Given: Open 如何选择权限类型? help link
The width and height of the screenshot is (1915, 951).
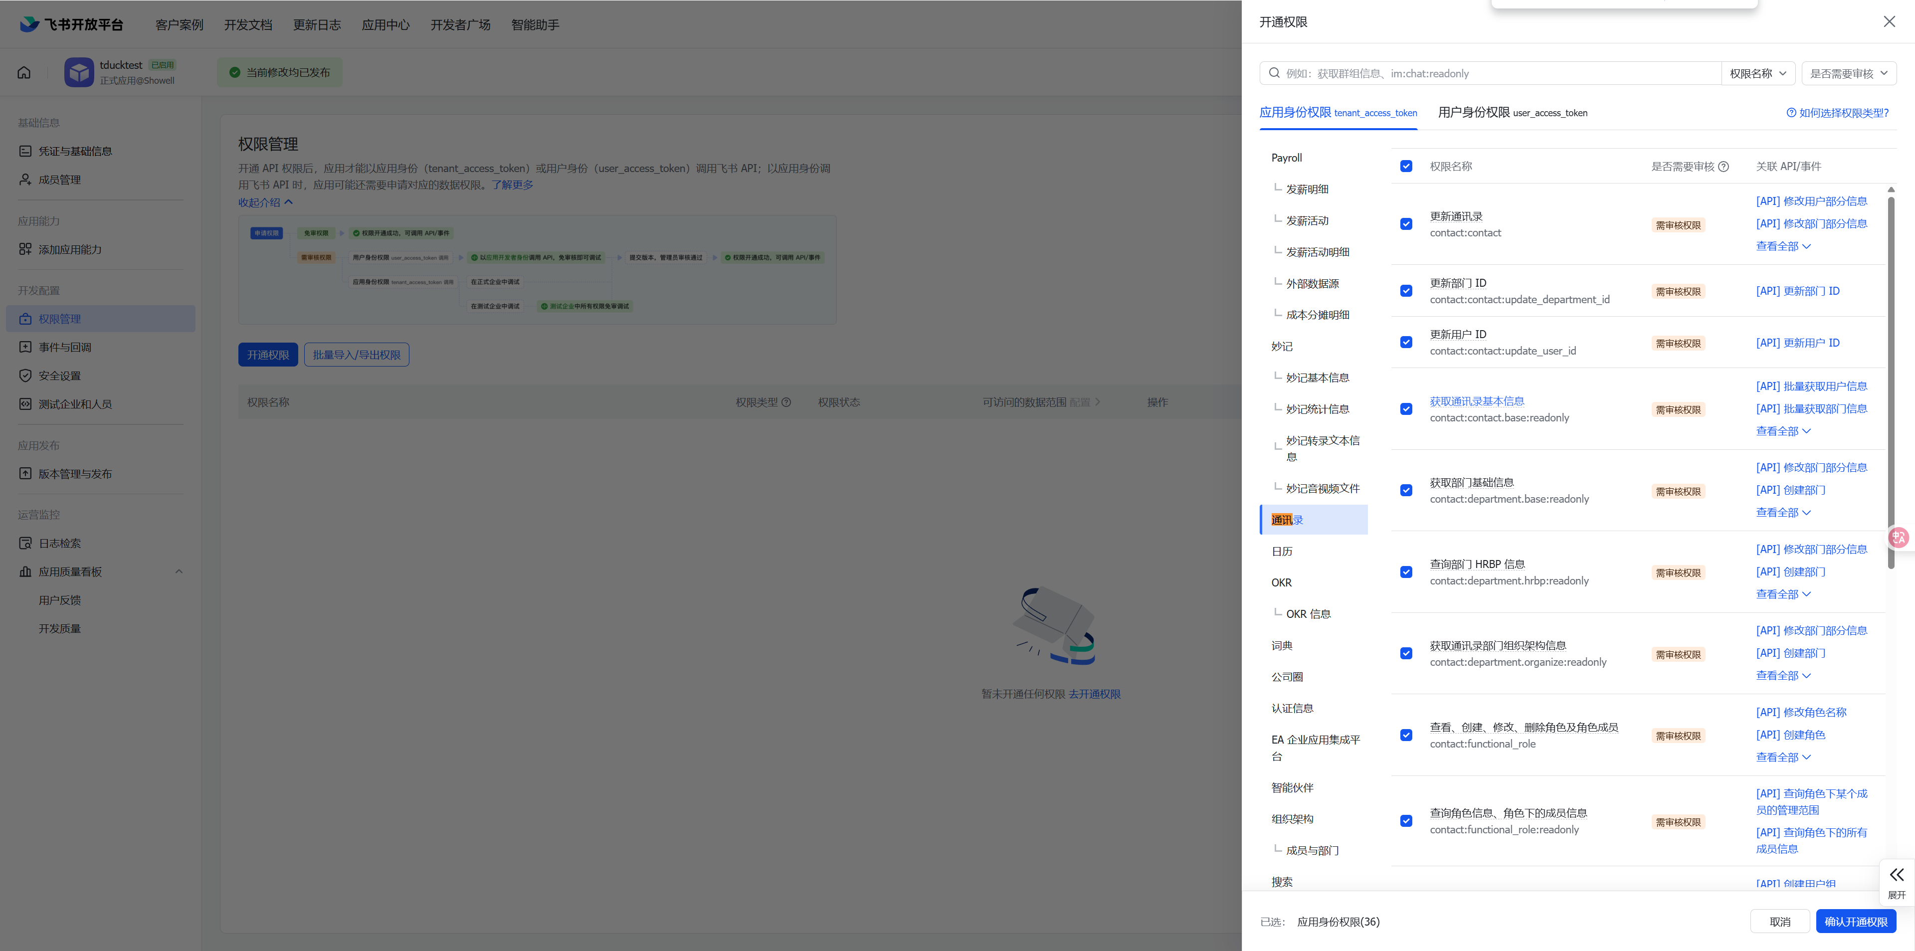Looking at the screenshot, I should coord(1837,113).
